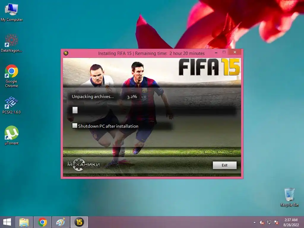This screenshot has height=228, width=304.
Task: Show hidden tray icons arrow
Action: tap(254, 222)
